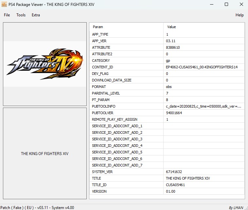The height and width of the screenshot is (210, 248).
Task: Open the Extra menu
Action: 36,15
